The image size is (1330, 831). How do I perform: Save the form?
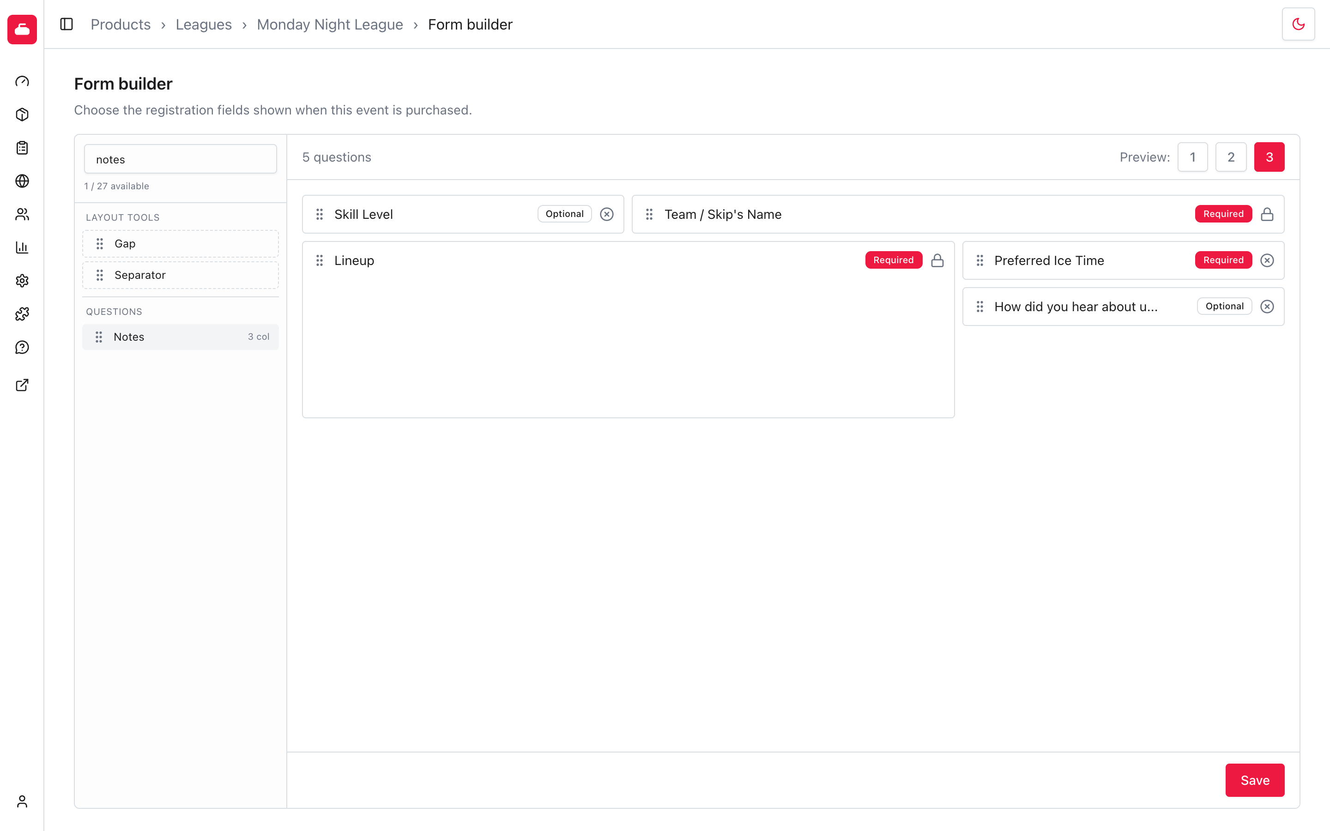[1255, 780]
